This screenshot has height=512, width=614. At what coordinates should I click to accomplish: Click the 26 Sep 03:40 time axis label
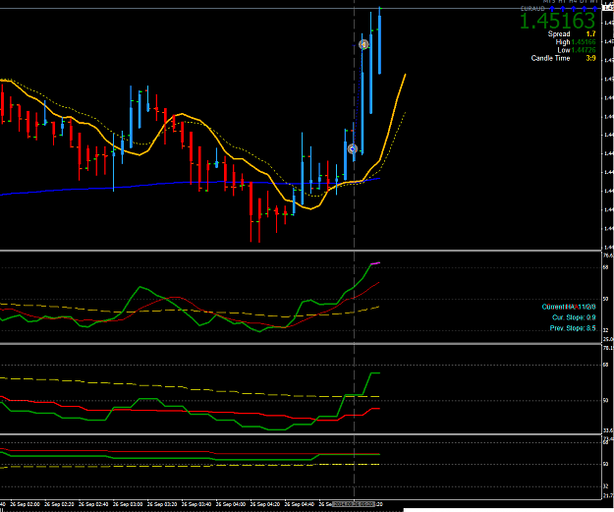tap(196, 504)
